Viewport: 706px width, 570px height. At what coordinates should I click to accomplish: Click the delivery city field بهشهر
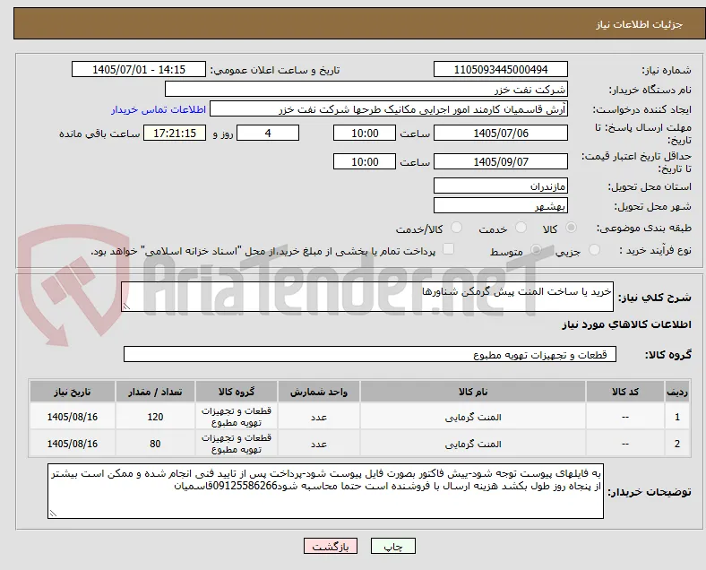click(501, 205)
